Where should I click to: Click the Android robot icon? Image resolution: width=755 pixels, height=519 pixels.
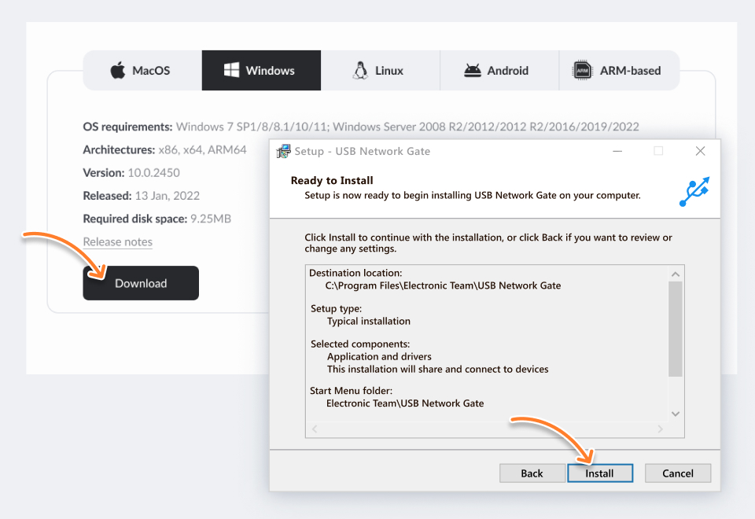473,71
